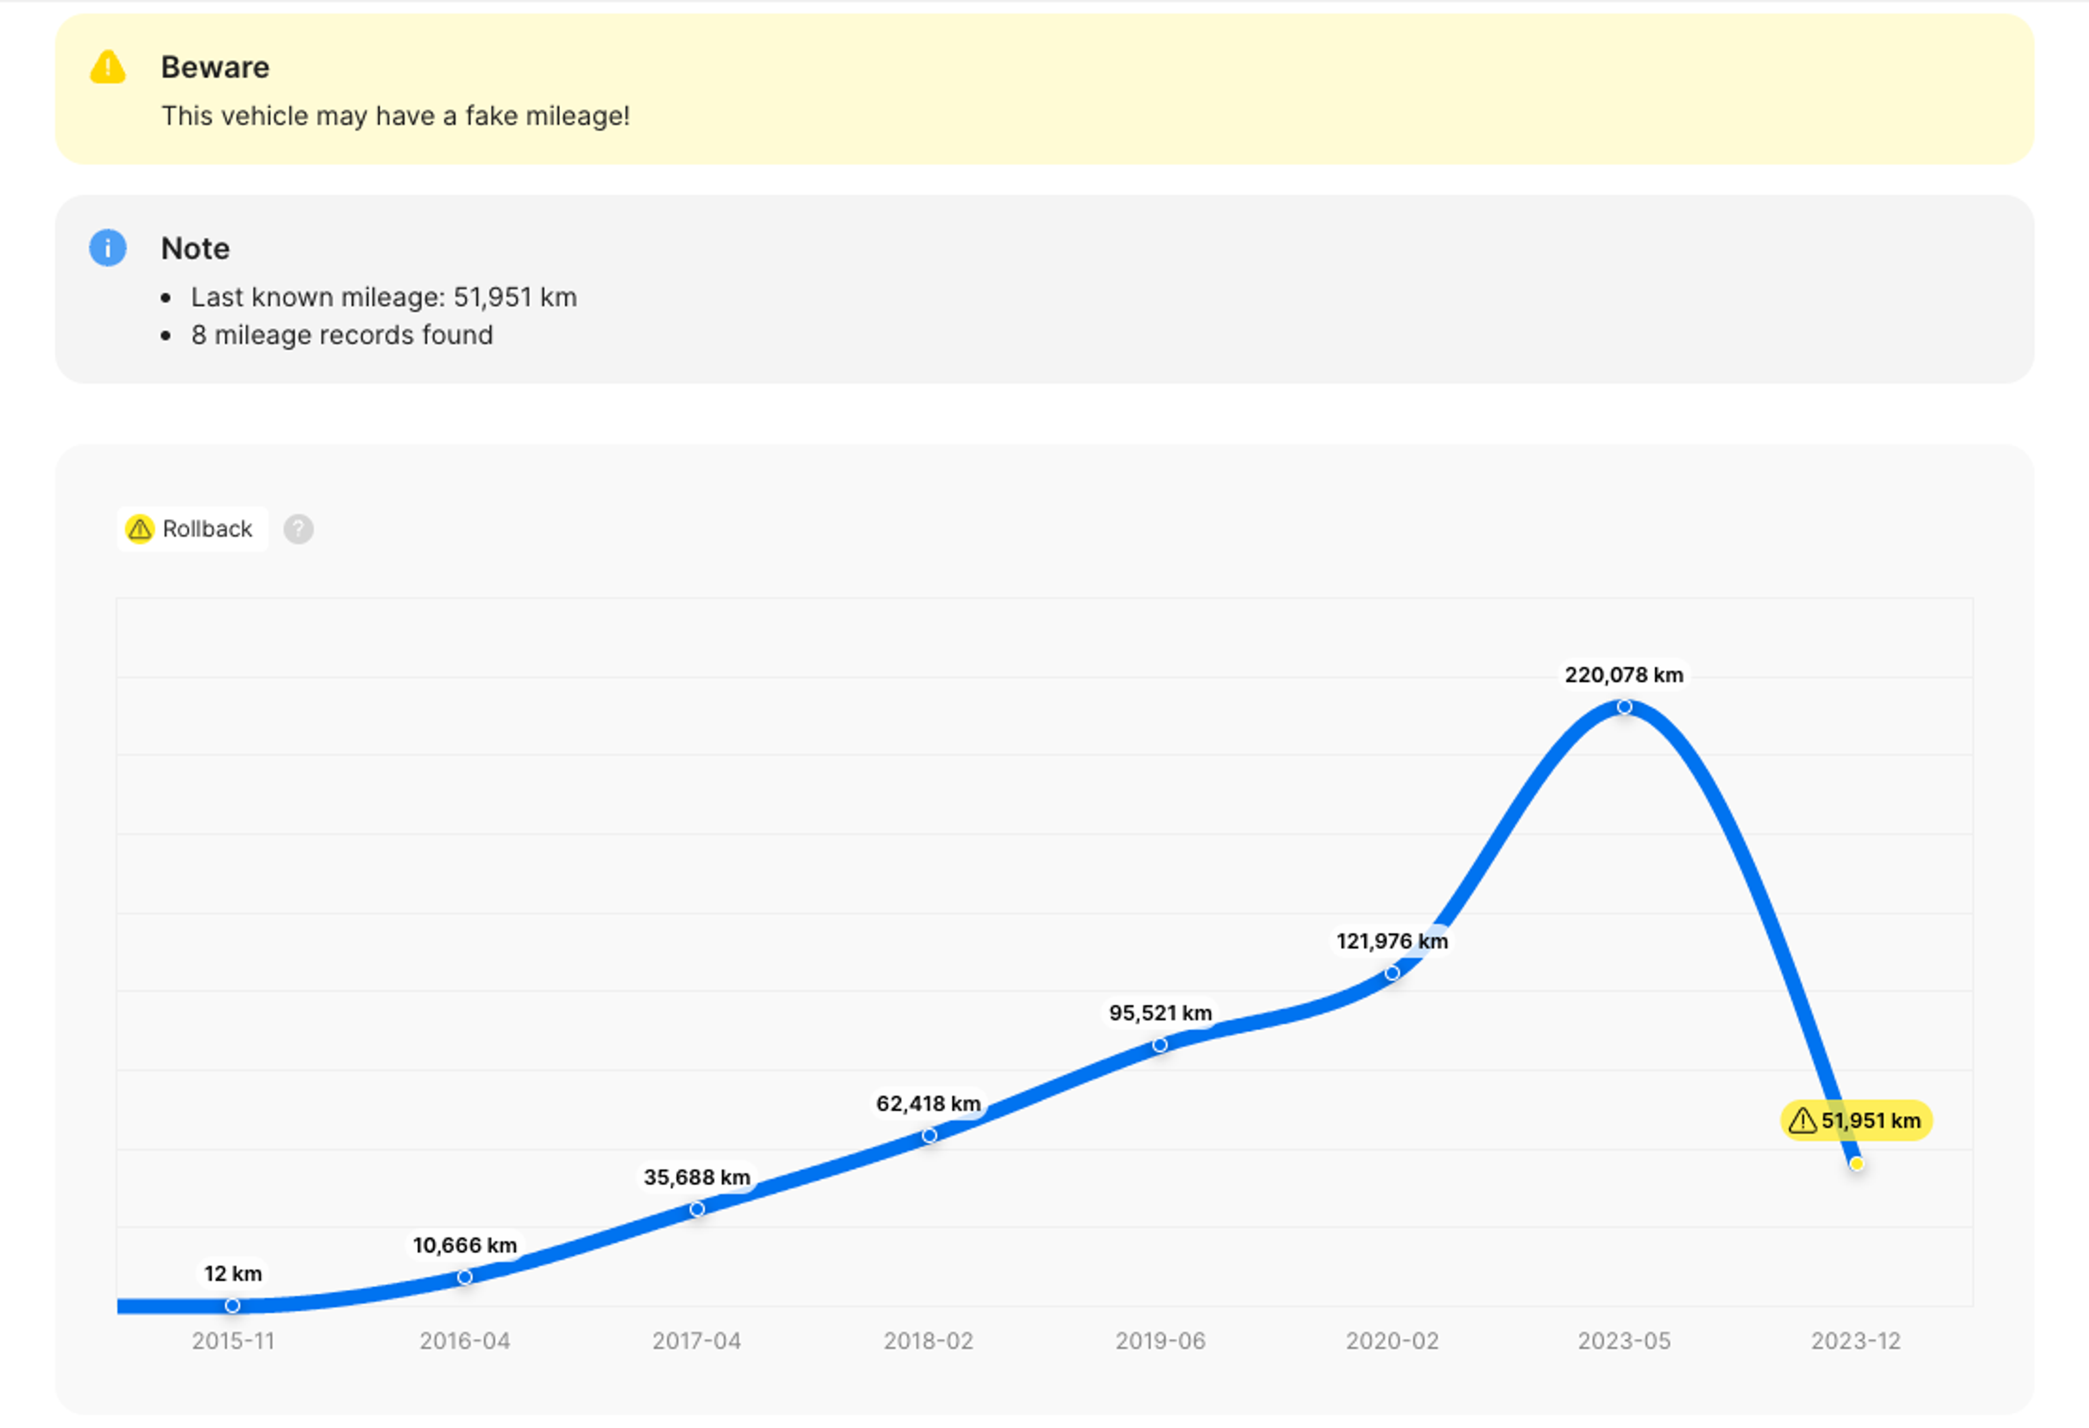Viewport: 2089px width, 1428px height.
Task: Click the blue info Note icon
Action: (x=108, y=248)
